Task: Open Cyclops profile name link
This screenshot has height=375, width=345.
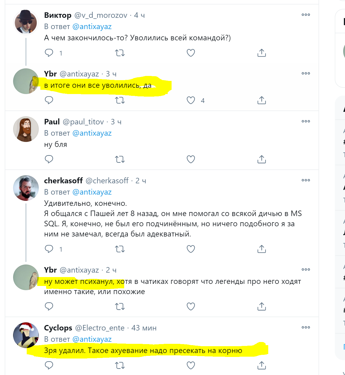Action: 58,328
